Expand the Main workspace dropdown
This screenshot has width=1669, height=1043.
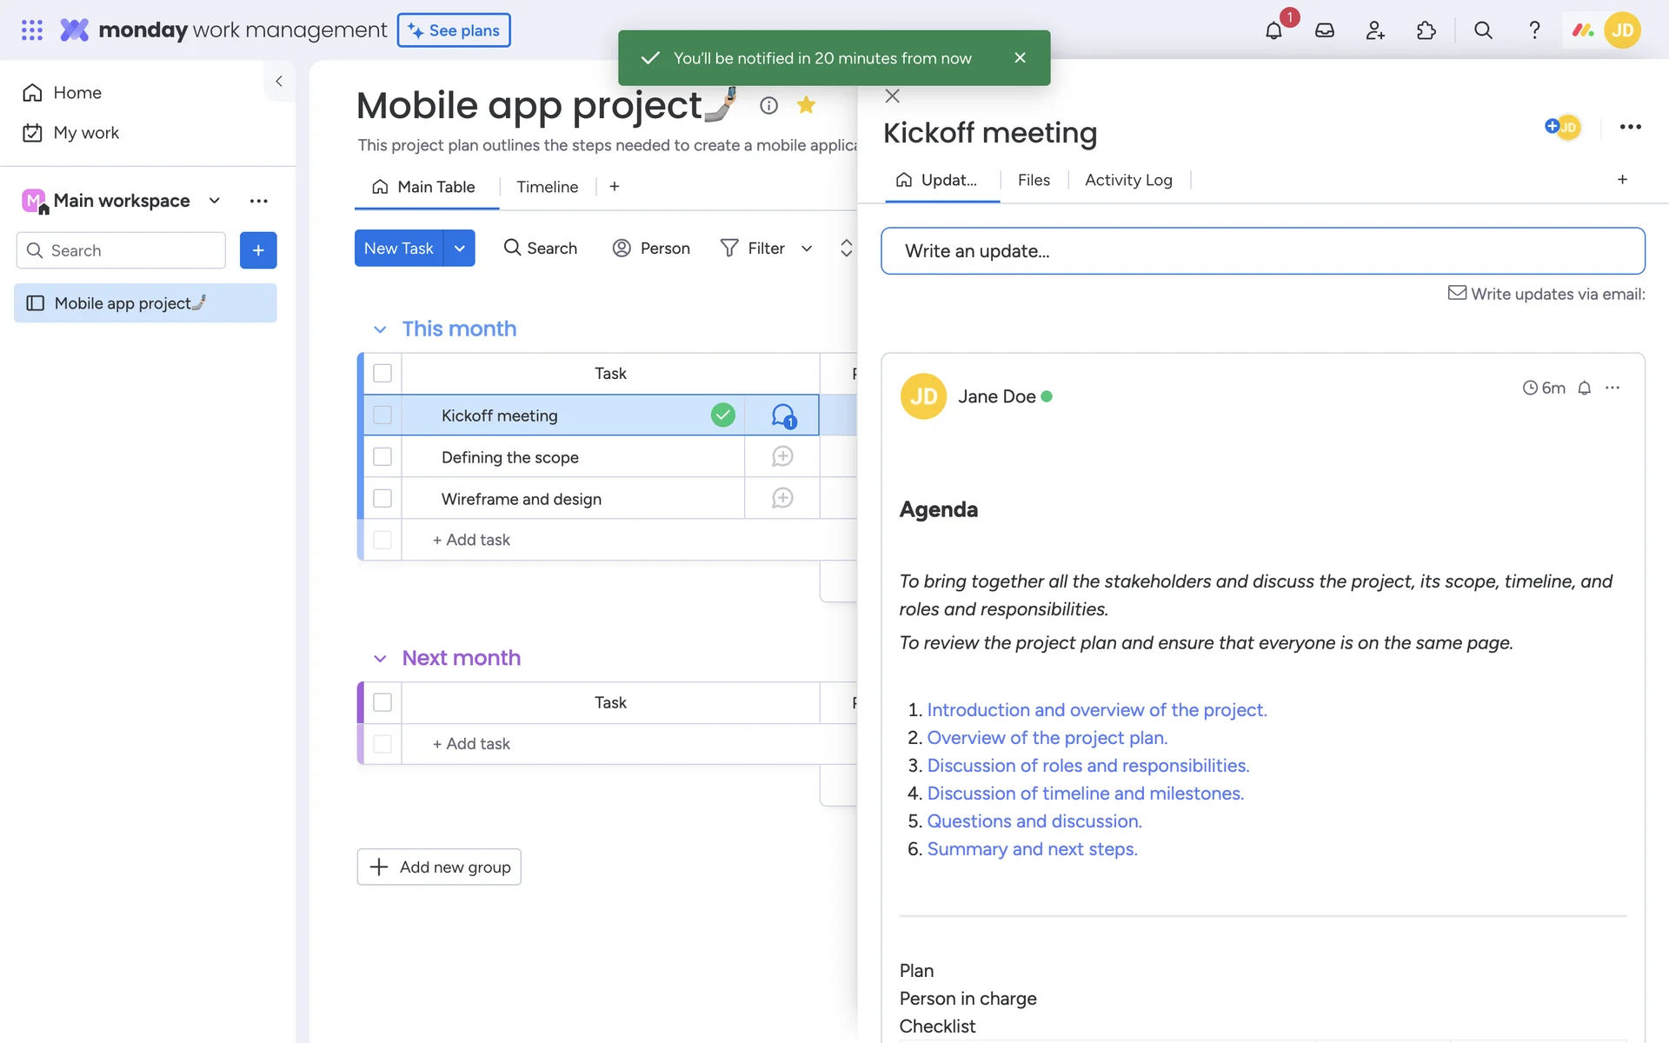point(215,201)
